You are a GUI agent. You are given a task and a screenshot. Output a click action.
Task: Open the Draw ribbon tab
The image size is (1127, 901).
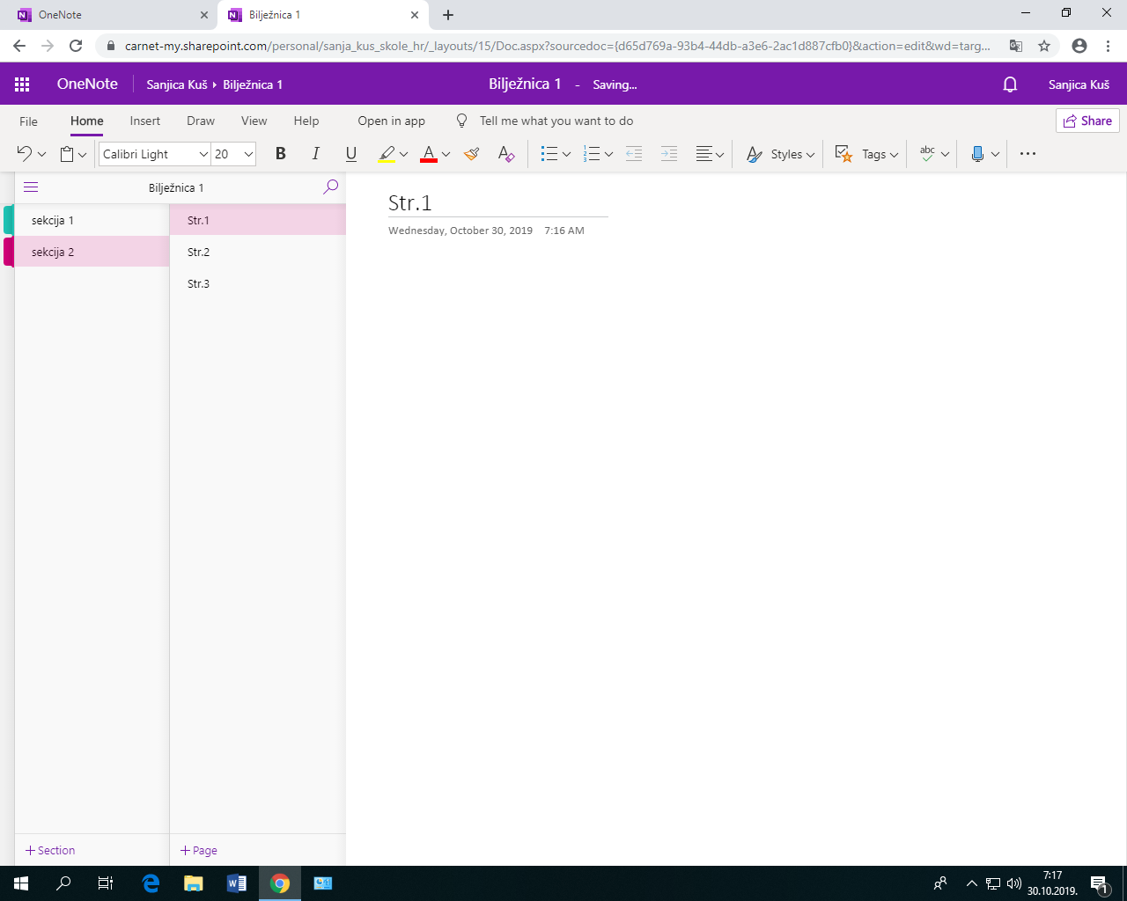pyautogui.click(x=200, y=121)
